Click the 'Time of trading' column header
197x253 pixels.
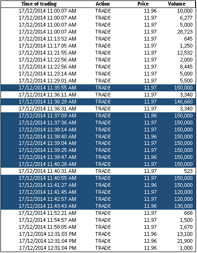click(x=39, y=4)
